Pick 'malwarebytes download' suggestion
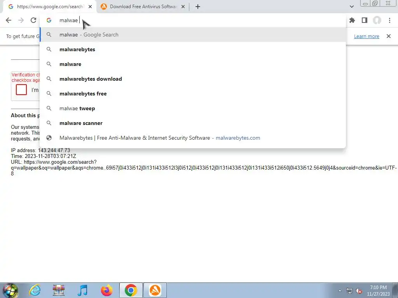 pos(193,79)
